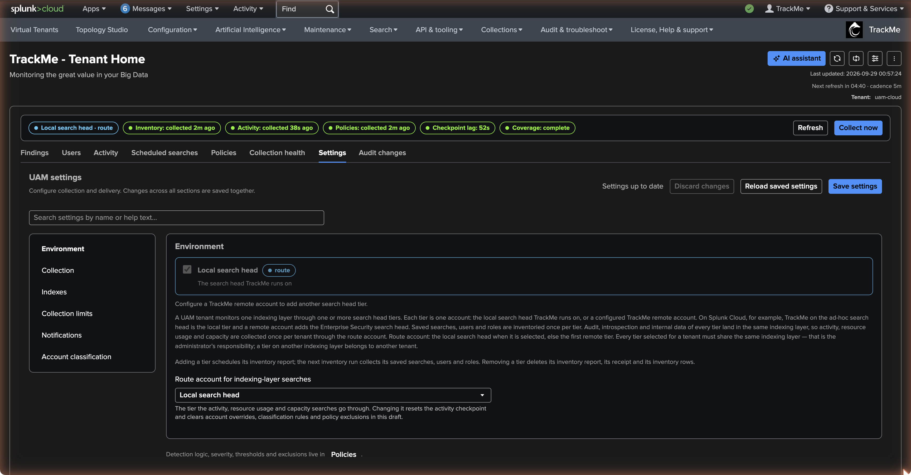911x475 pixels.
Task: Click the 'Last updated: 2026-09-29 00:57:24' text
Action: point(855,73)
